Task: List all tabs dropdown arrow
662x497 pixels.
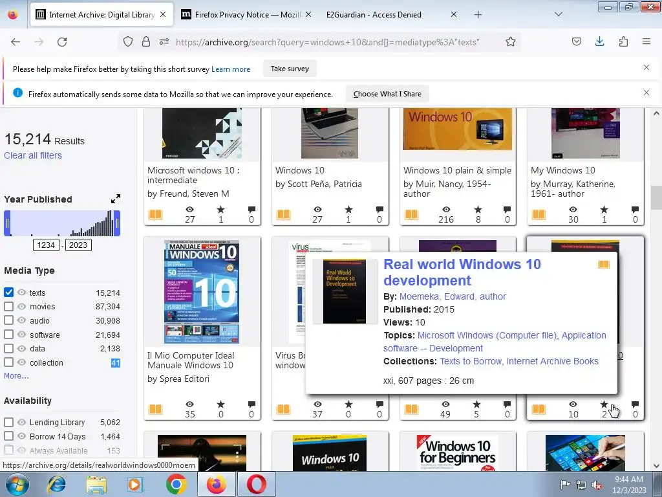Action: 558,14
